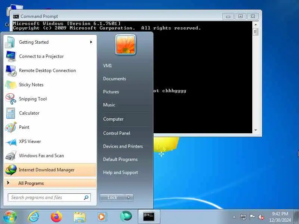The image size is (299, 224).
Task: Click Search programs and files field
Action: point(49,197)
